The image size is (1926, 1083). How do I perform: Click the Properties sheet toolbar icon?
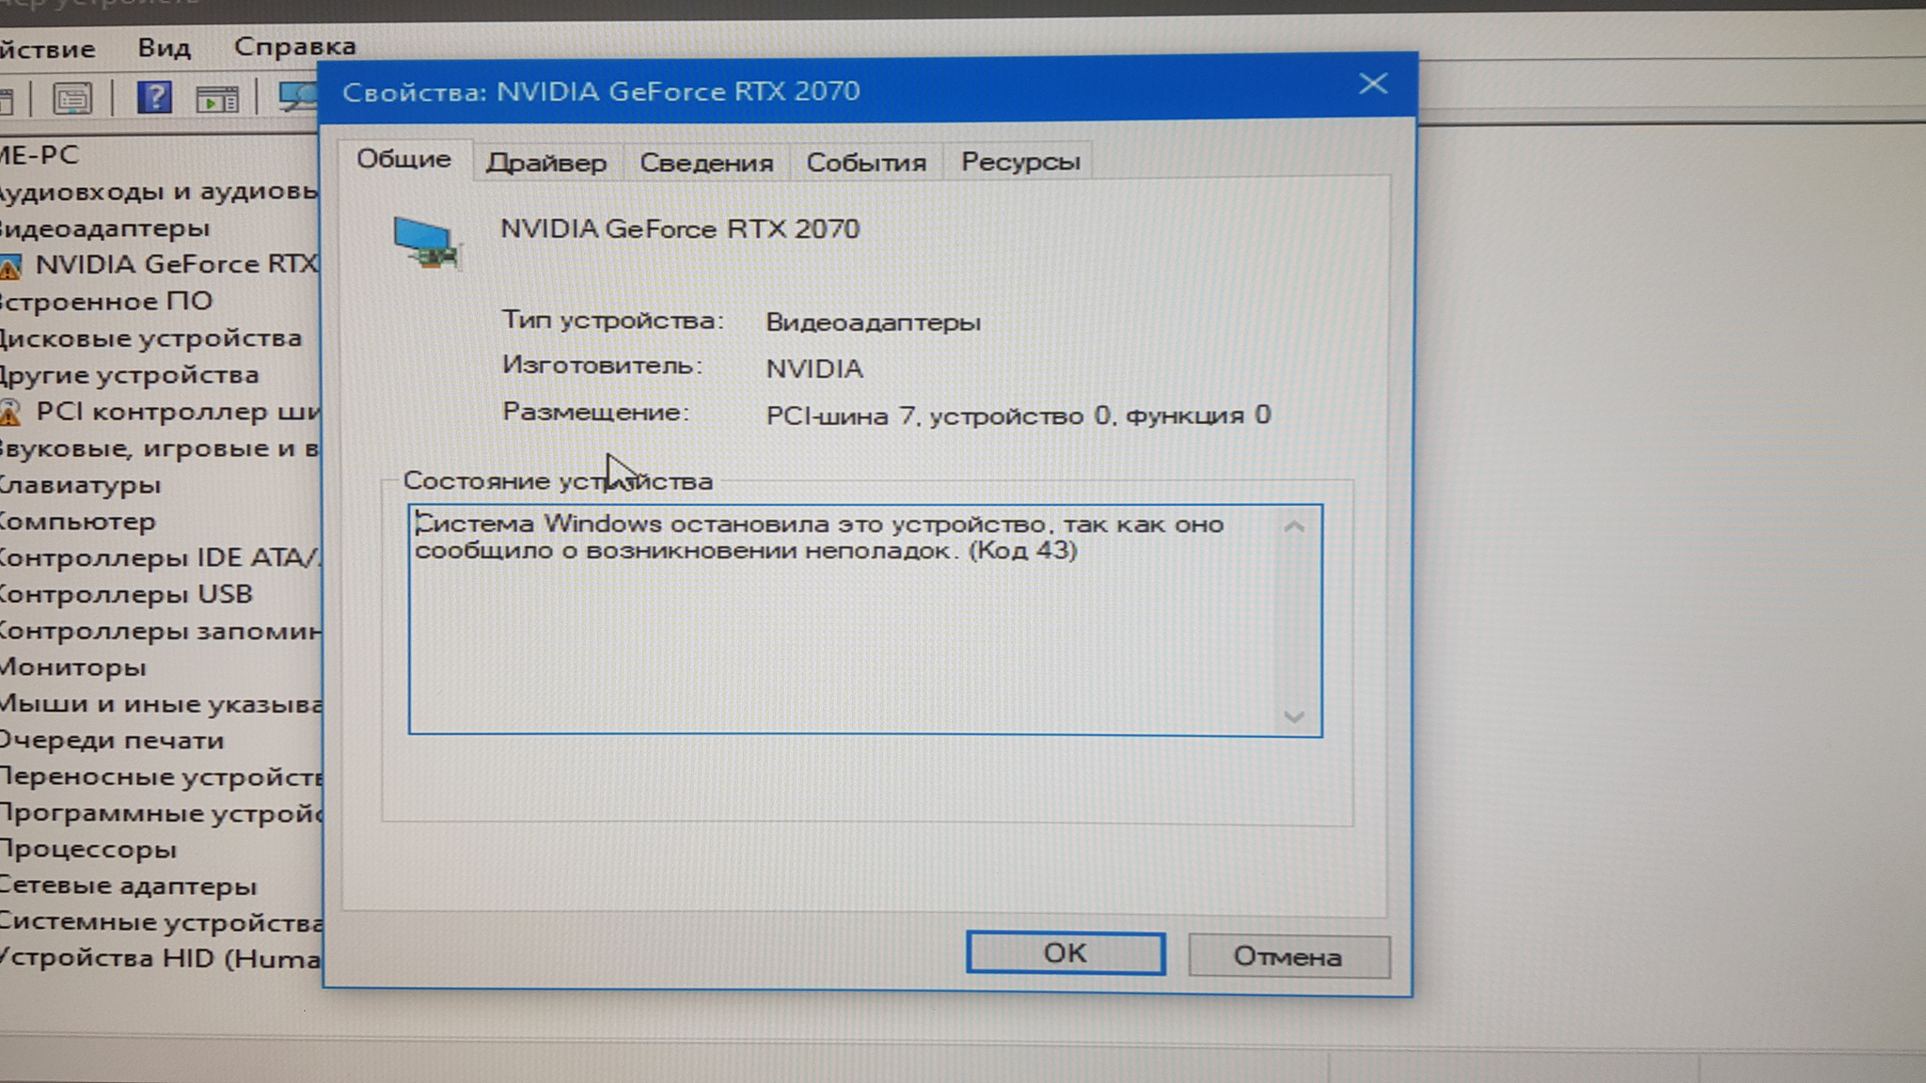click(x=72, y=98)
